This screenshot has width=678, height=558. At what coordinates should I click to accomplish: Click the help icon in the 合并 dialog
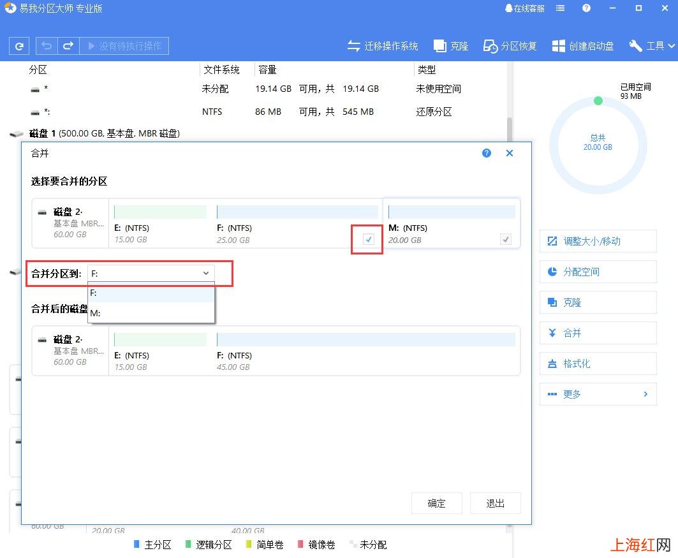(x=487, y=153)
